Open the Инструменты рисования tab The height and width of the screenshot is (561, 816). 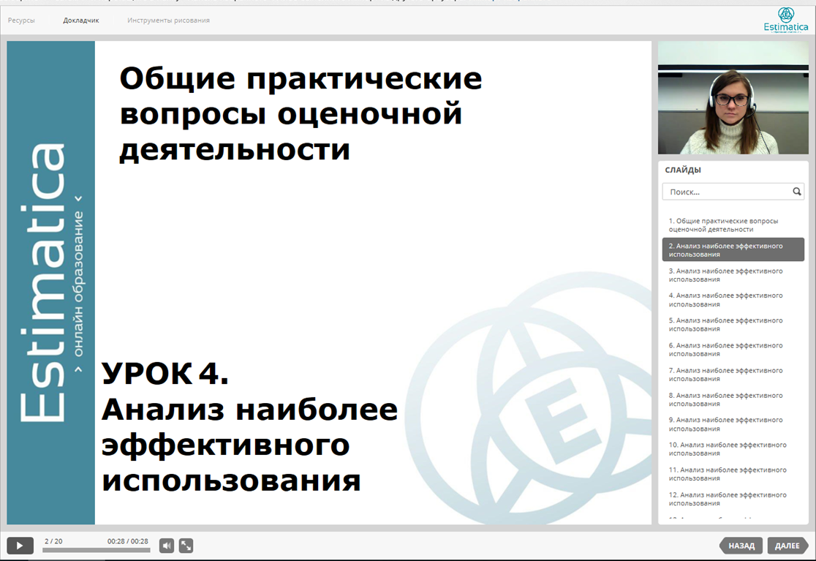[168, 20]
